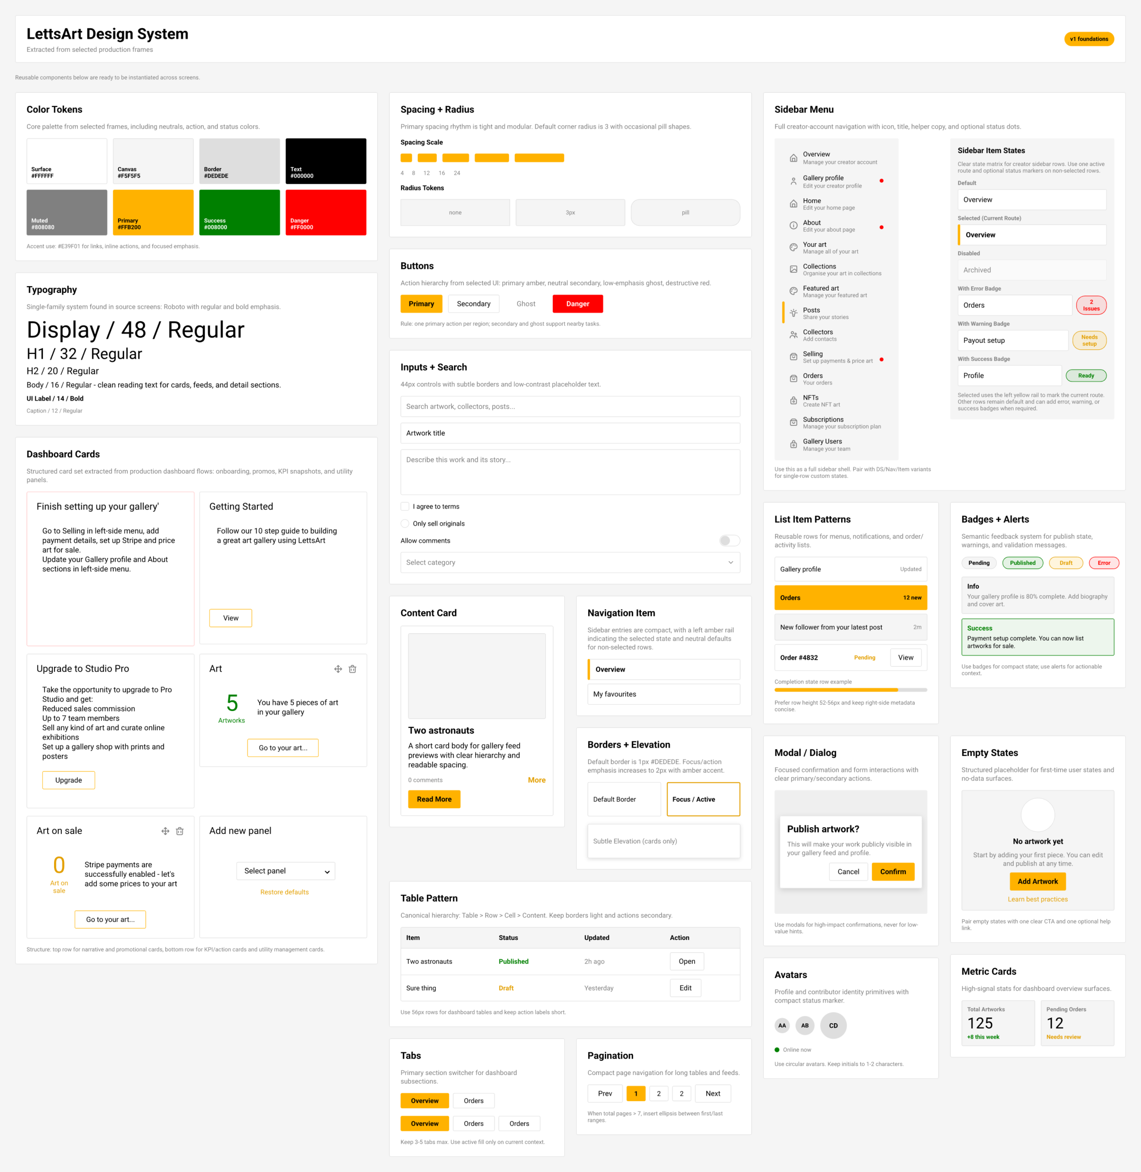Select the Only sell originals radio button
Viewport: 1141px width, 1172px height.
pyautogui.click(x=405, y=523)
